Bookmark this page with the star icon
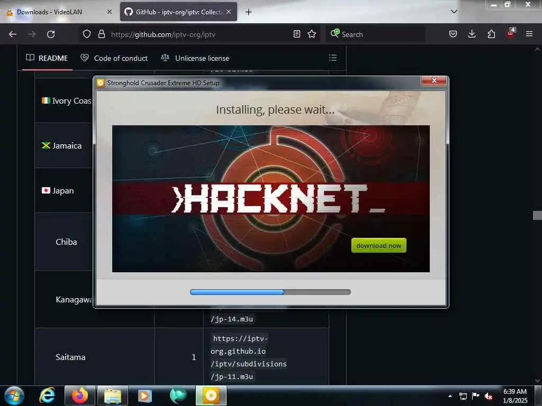The height and width of the screenshot is (406, 542). pyautogui.click(x=312, y=34)
